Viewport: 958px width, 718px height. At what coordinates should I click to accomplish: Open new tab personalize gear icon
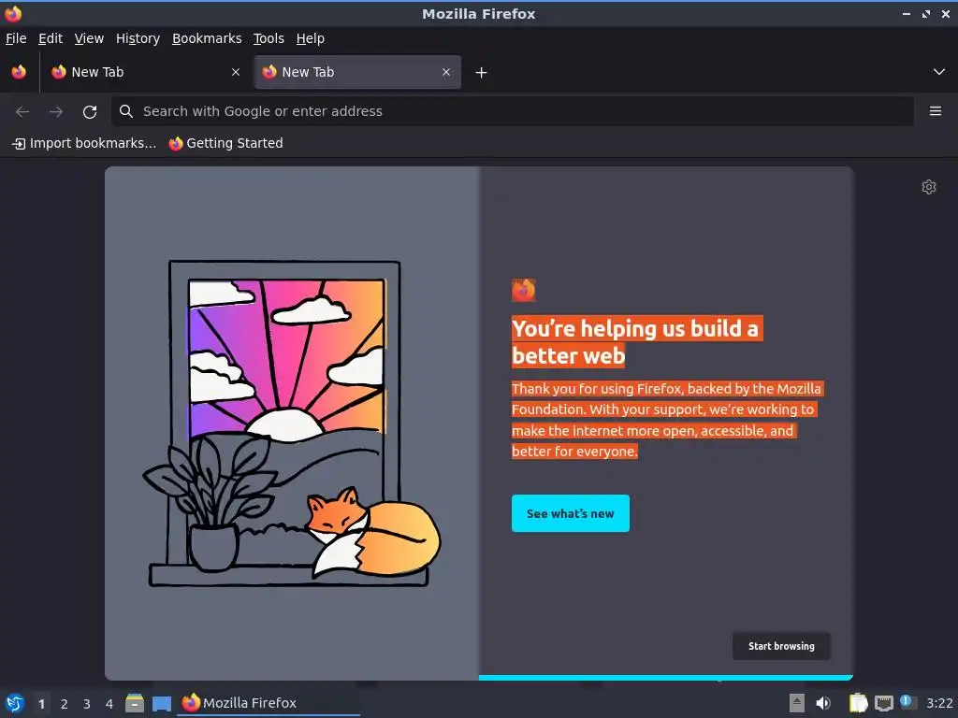click(929, 187)
